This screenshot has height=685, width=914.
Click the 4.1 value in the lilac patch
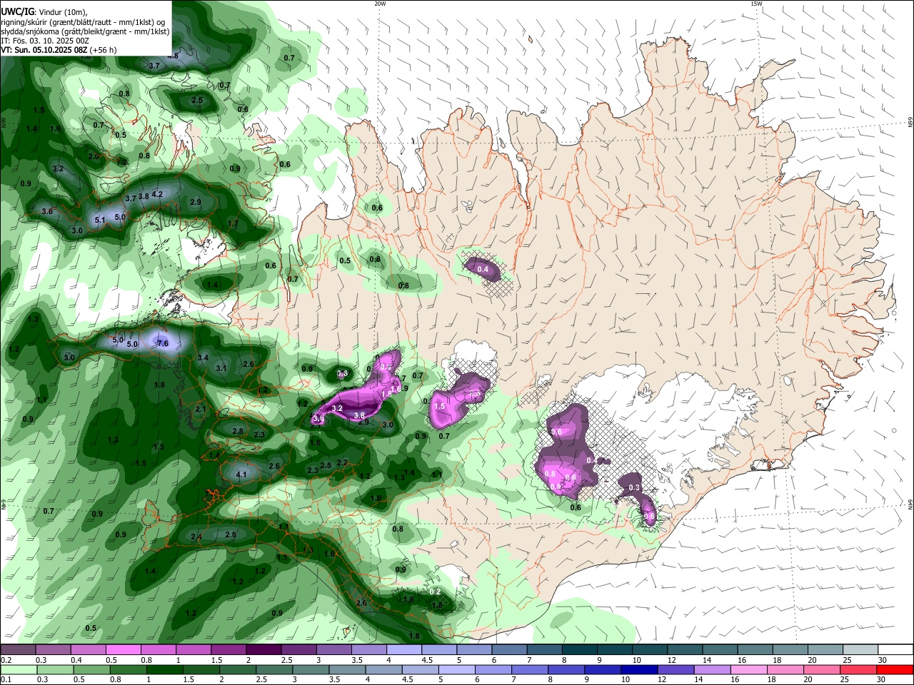[241, 475]
